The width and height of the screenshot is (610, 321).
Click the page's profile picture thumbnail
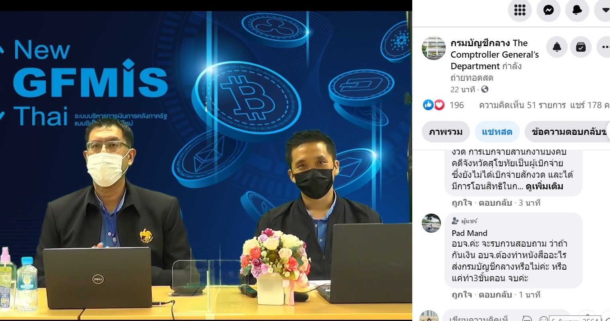click(x=434, y=49)
